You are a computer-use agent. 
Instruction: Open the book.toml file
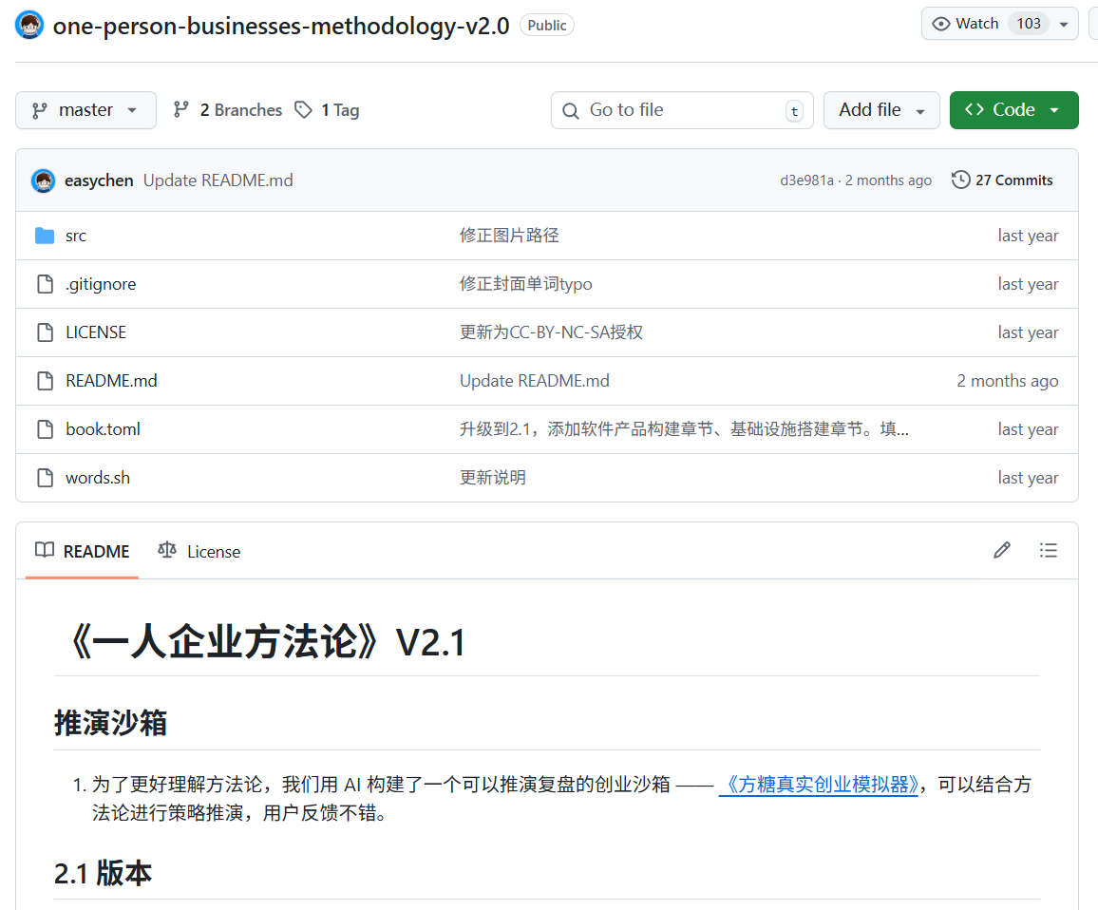coord(103,429)
